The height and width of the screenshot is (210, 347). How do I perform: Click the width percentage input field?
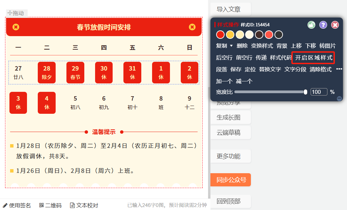pos(319,92)
